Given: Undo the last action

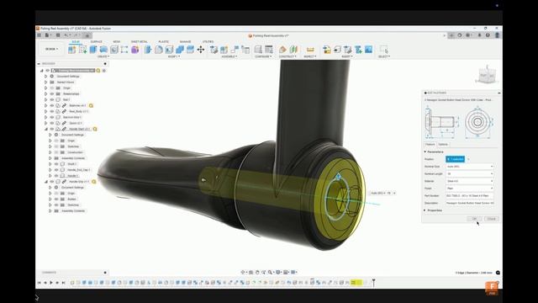Looking at the screenshot, I should click(x=66, y=35).
